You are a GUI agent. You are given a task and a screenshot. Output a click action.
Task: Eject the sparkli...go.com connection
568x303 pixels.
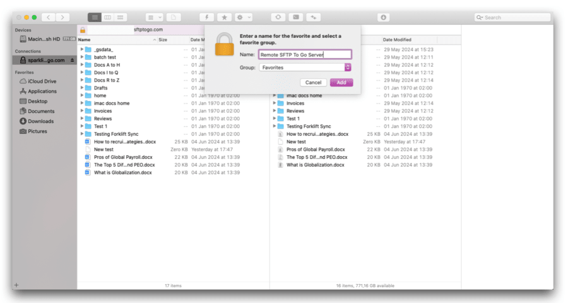pyautogui.click(x=73, y=60)
